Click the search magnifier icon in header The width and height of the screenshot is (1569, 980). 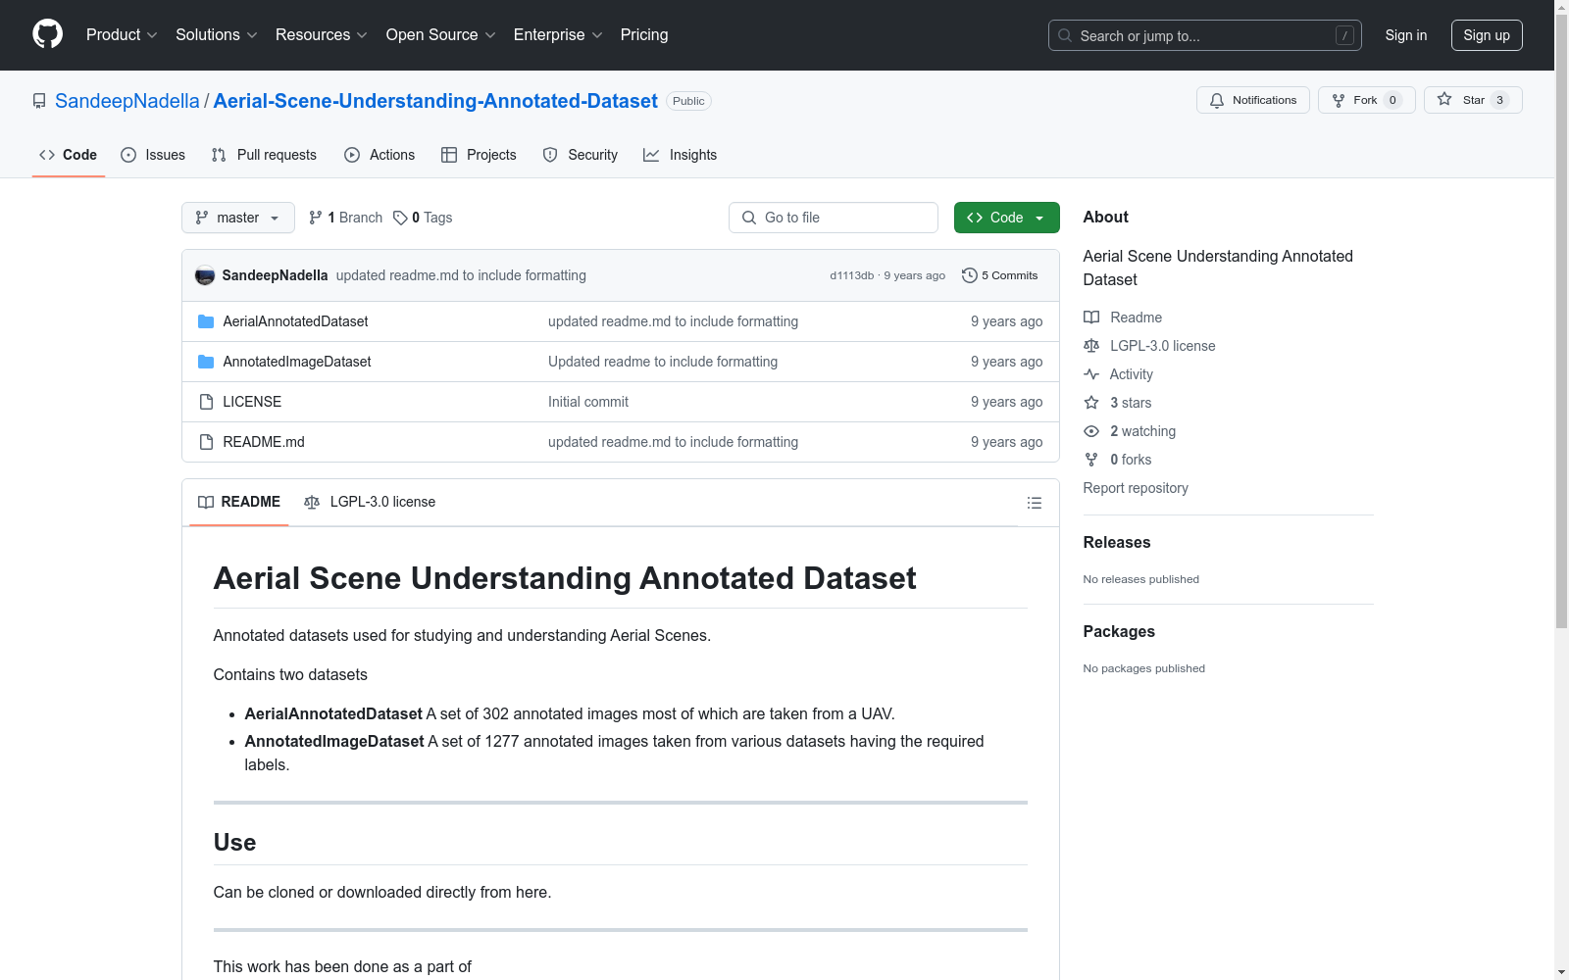tap(1065, 35)
